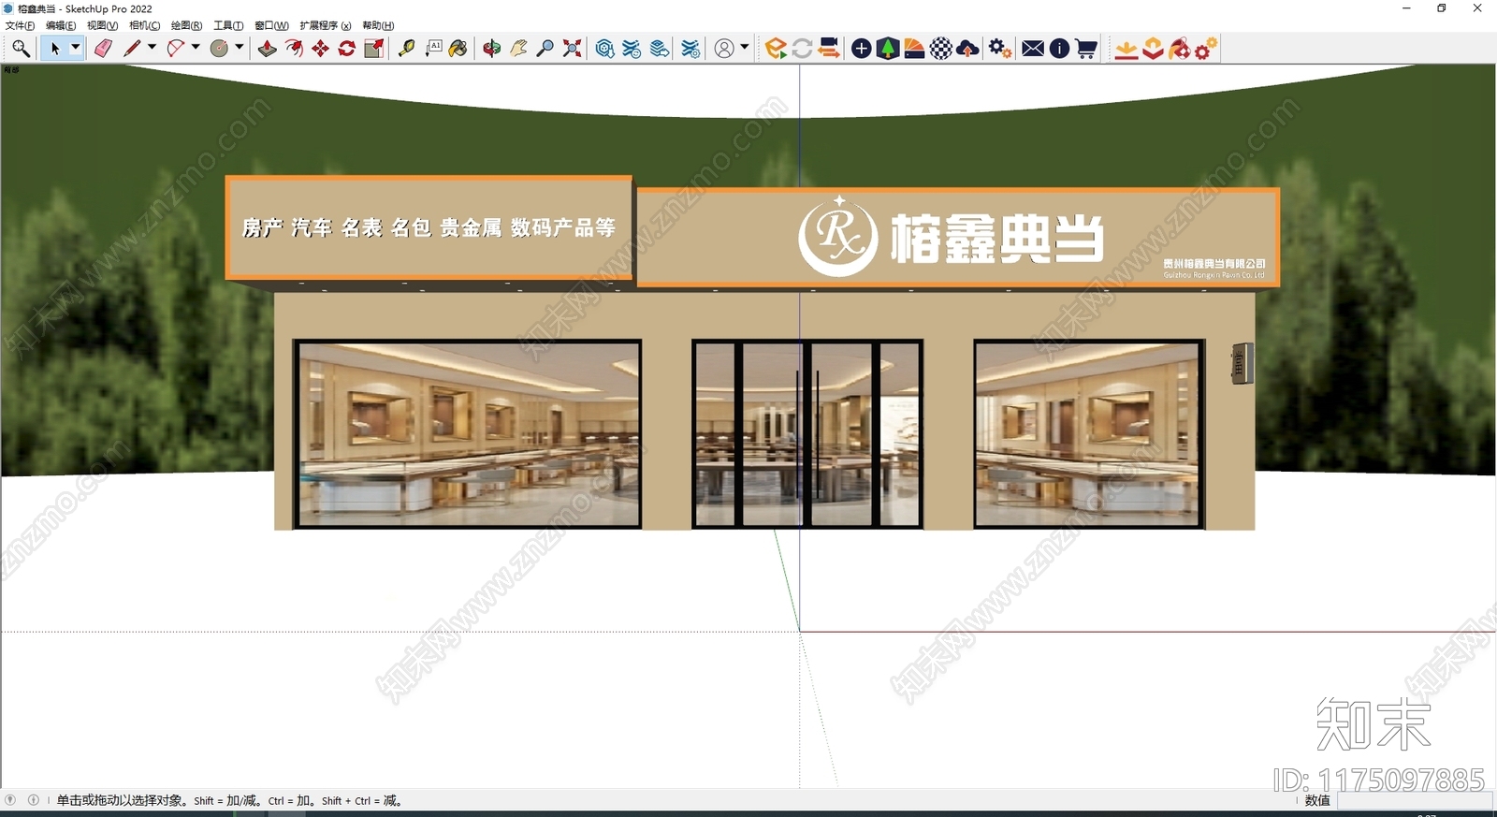Select the 房产 汽车 名表 sign panel
Viewport: 1497px width, 817px height.
429,227
